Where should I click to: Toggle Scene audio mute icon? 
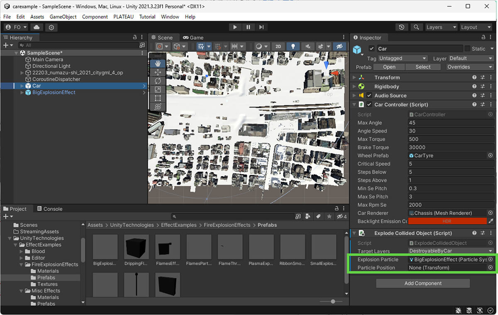click(308, 46)
